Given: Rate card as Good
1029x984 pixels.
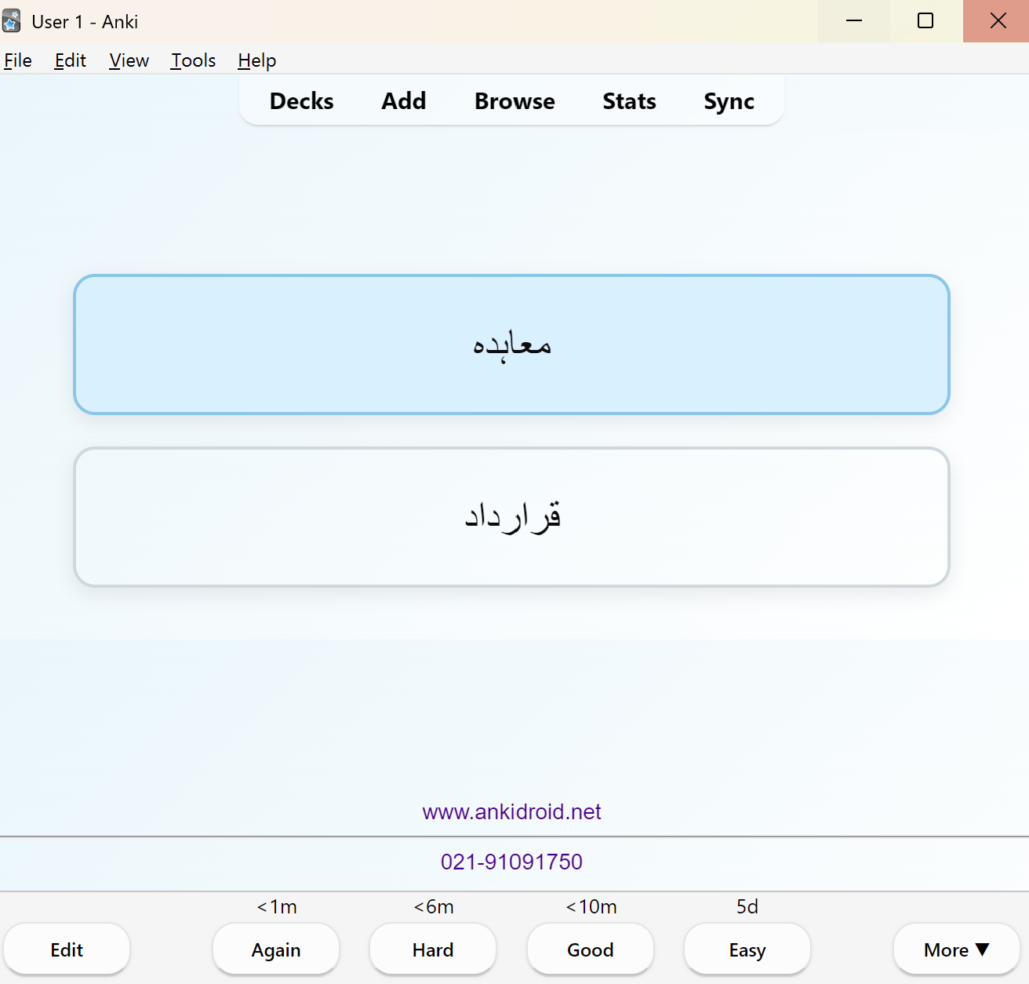Looking at the screenshot, I should point(591,949).
